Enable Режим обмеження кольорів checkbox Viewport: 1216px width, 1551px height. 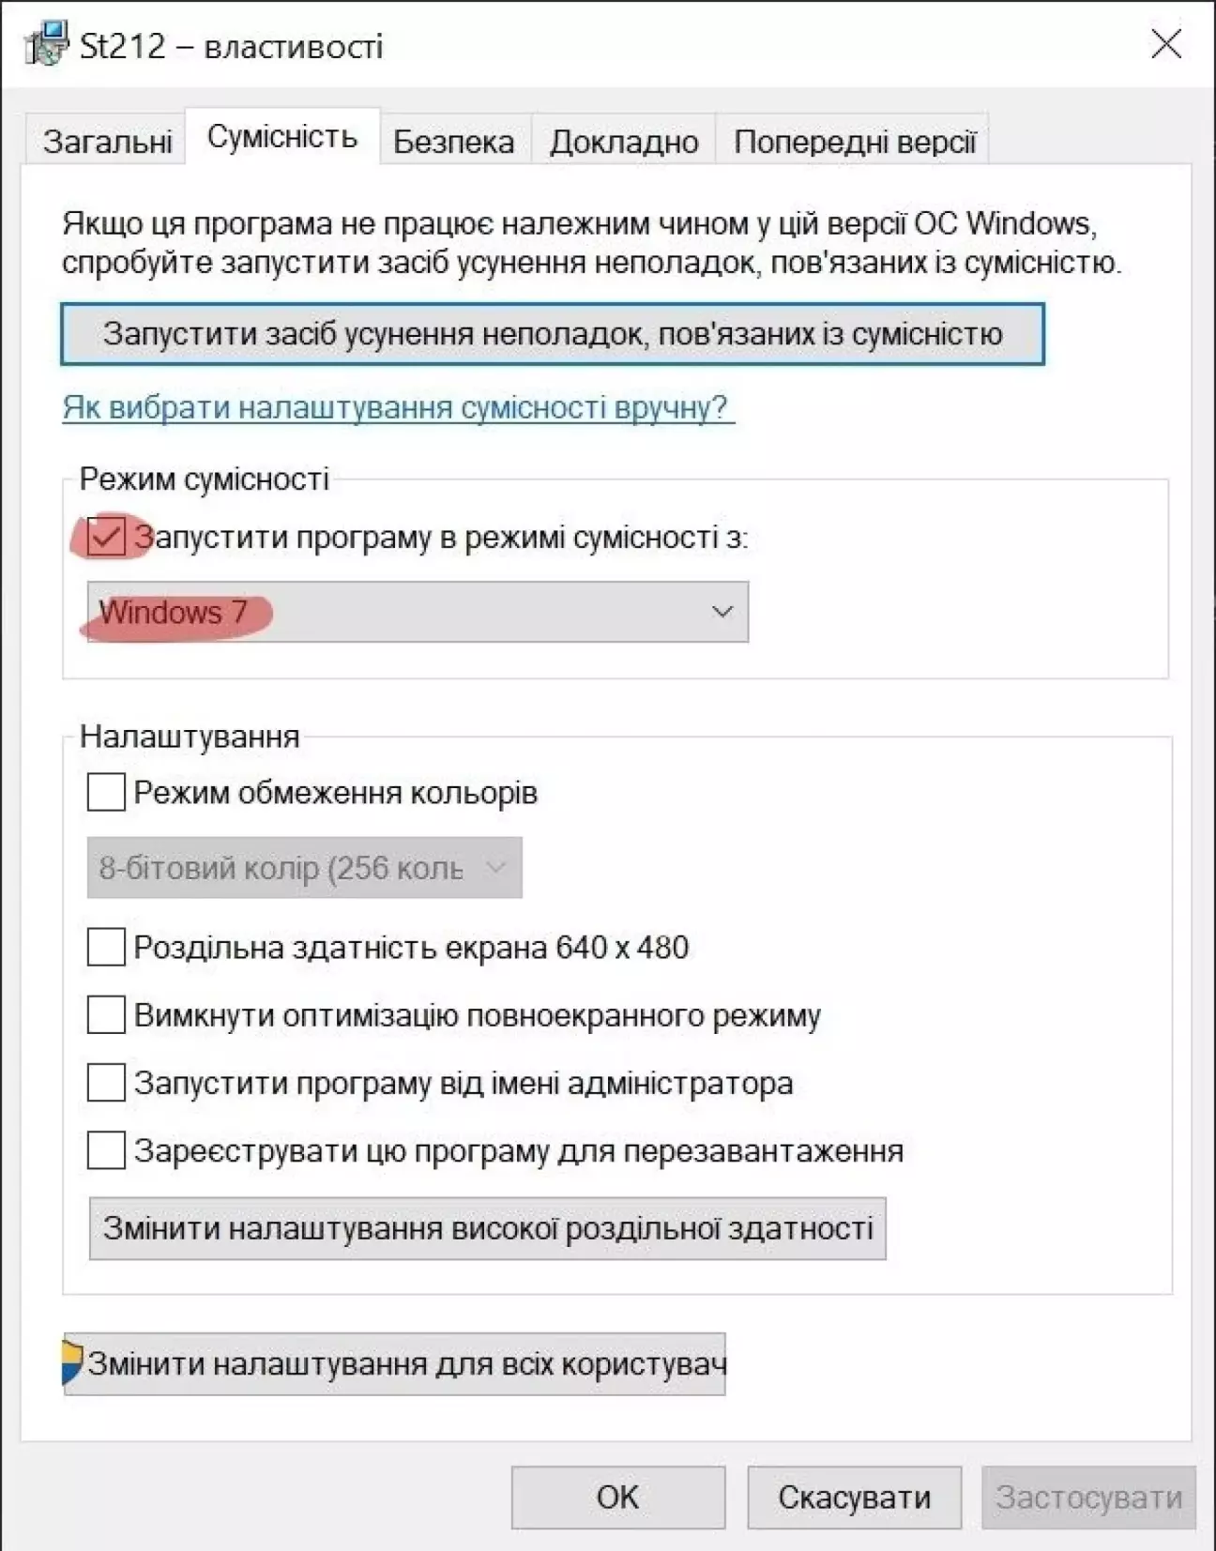[106, 792]
